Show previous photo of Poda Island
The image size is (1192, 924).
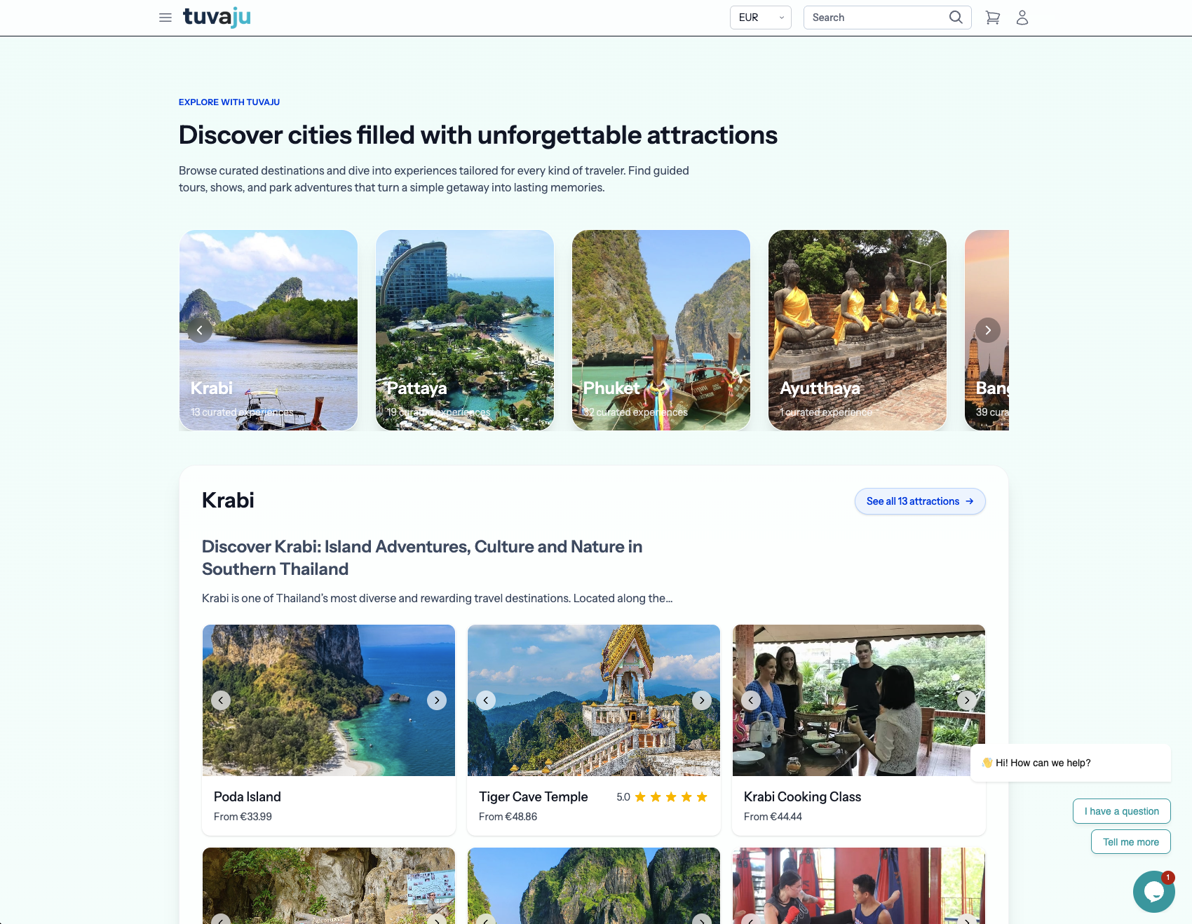(221, 700)
